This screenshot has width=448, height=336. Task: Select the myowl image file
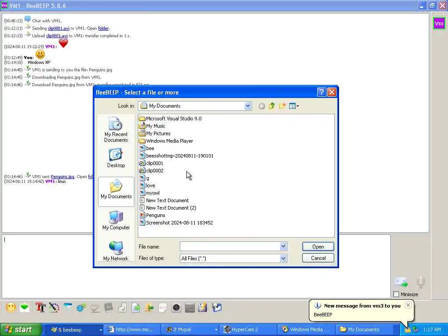tap(150, 193)
